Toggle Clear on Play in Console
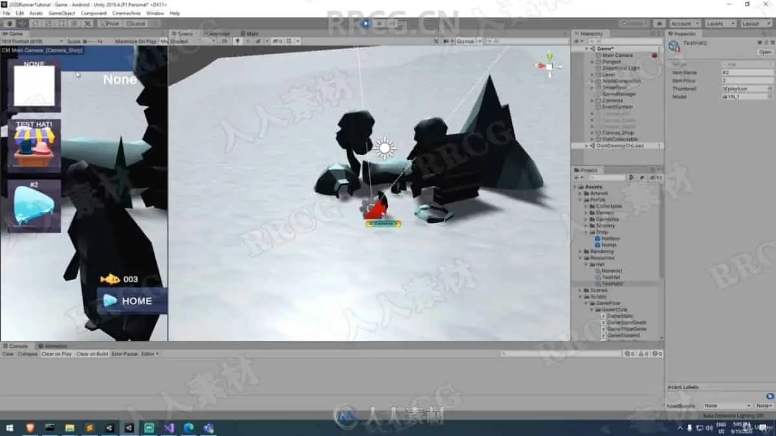The width and height of the screenshot is (776, 436). pyautogui.click(x=56, y=354)
